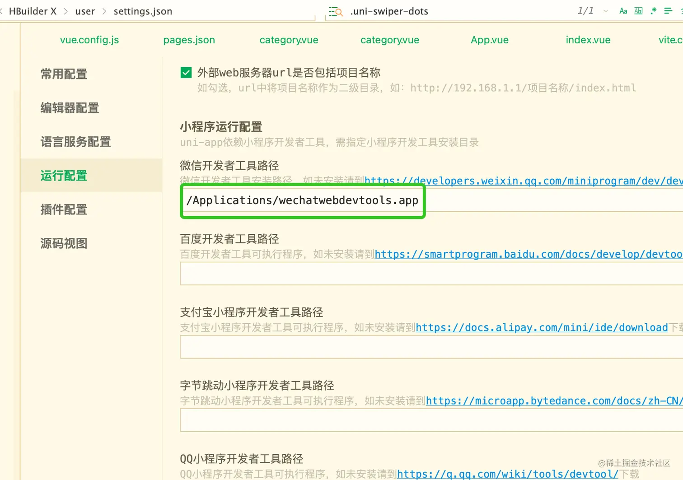The height and width of the screenshot is (480, 683).
Task: Click the WeChat devtools path input field
Action: [431, 200]
